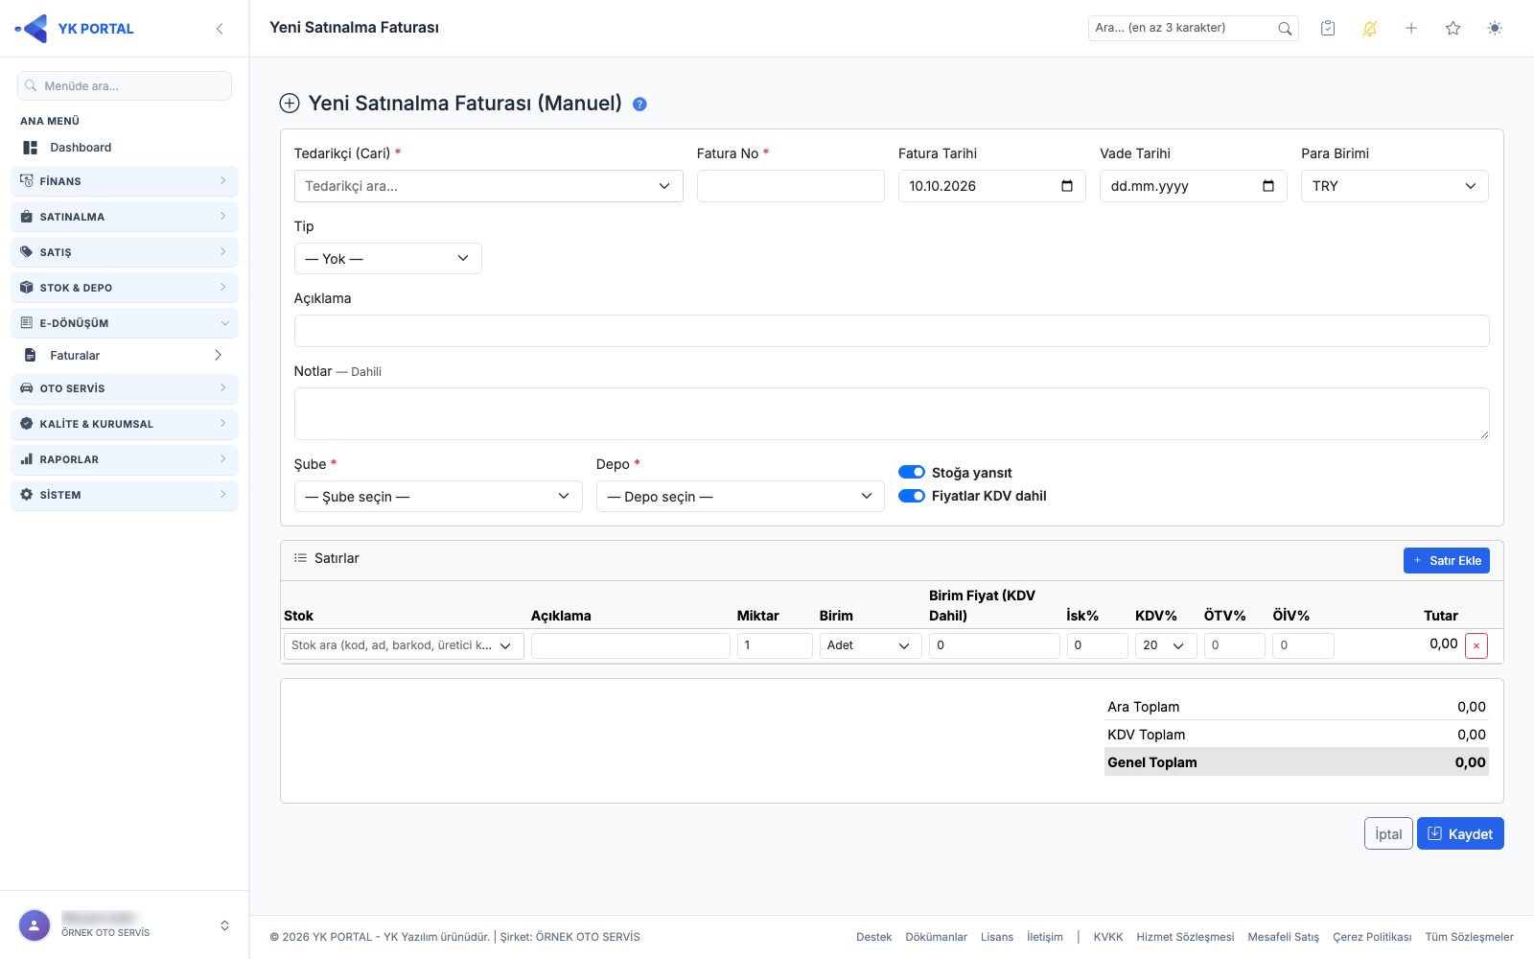Open the user account switcher arrows
This screenshot has height=959, width=1534.
pyautogui.click(x=224, y=925)
